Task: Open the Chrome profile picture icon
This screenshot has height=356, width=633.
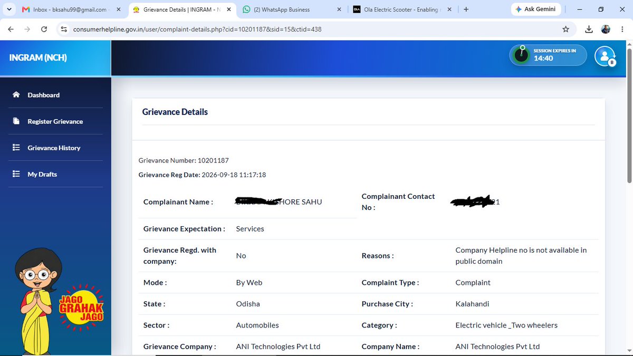Action: [x=606, y=30]
